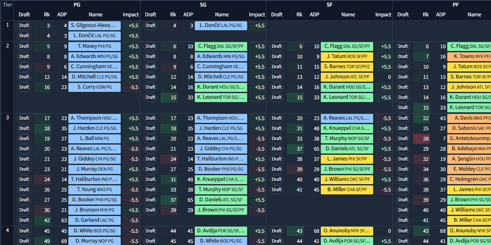Draft K. Knueppel in the SG column
This screenshot has height=245, width=491.
(x=150, y=180)
